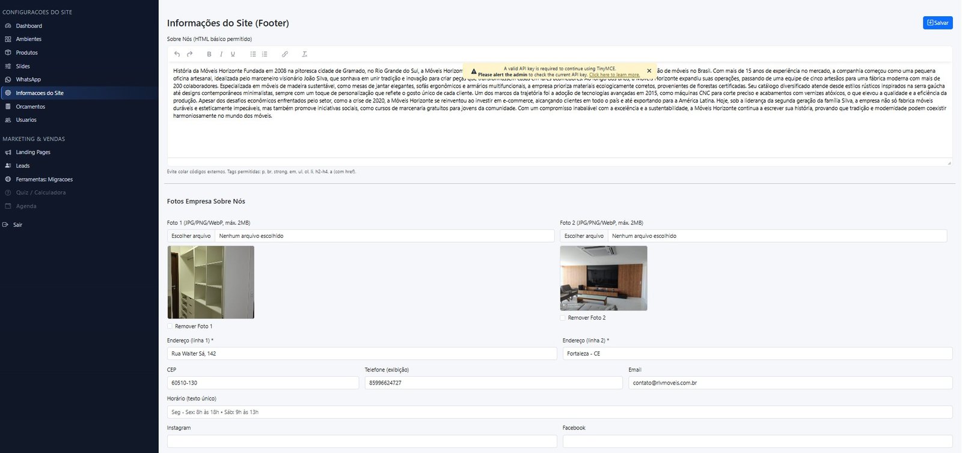Toggle italic formatting in the editor
Image resolution: width=962 pixels, height=453 pixels.
tap(221, 54)
